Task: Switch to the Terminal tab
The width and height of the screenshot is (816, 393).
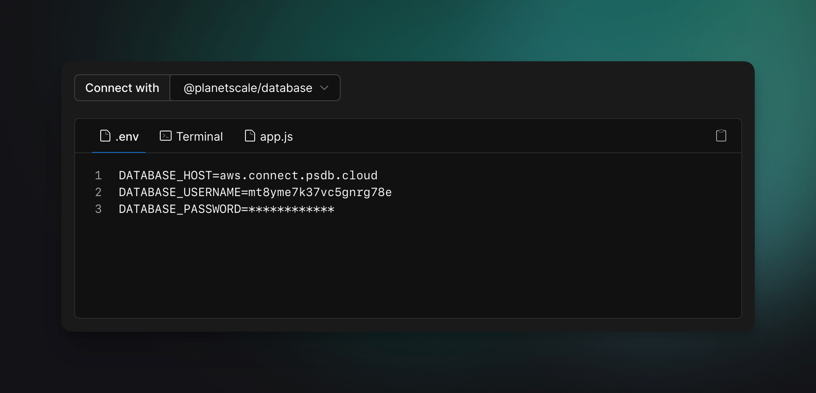Action: click(200, 136)
